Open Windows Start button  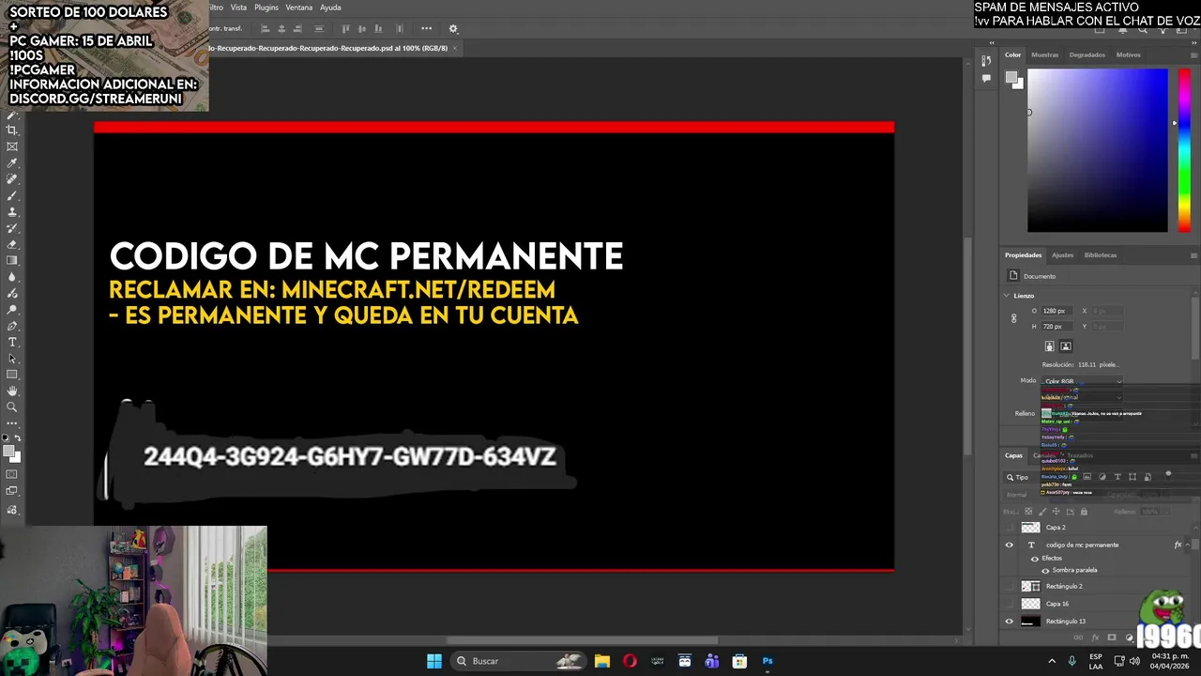point(434,661)
